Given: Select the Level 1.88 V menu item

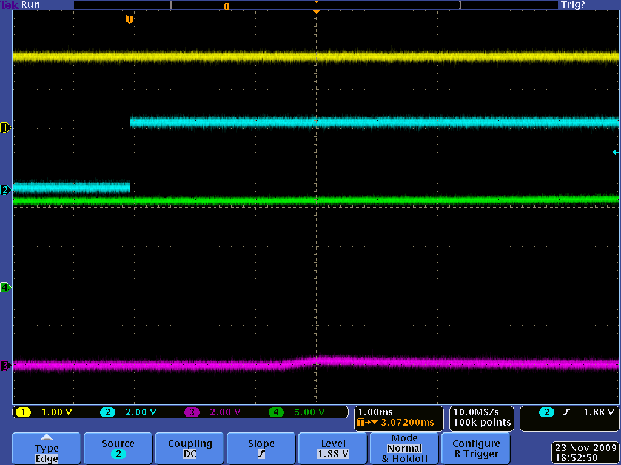Looking at the screenshot, I should 333,449.
